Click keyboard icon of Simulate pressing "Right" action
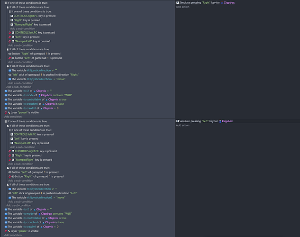Image resolution: width=300 pixels, height=237 pixels. coord(178,2)
